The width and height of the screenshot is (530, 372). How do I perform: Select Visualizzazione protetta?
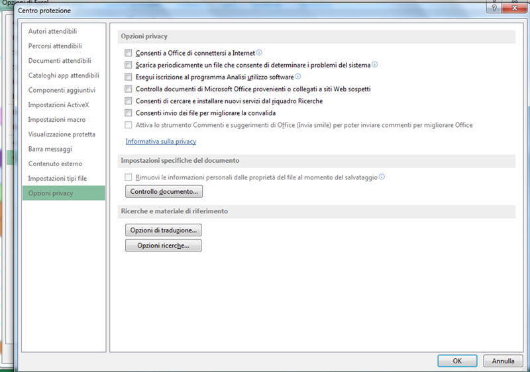[64, 134]
